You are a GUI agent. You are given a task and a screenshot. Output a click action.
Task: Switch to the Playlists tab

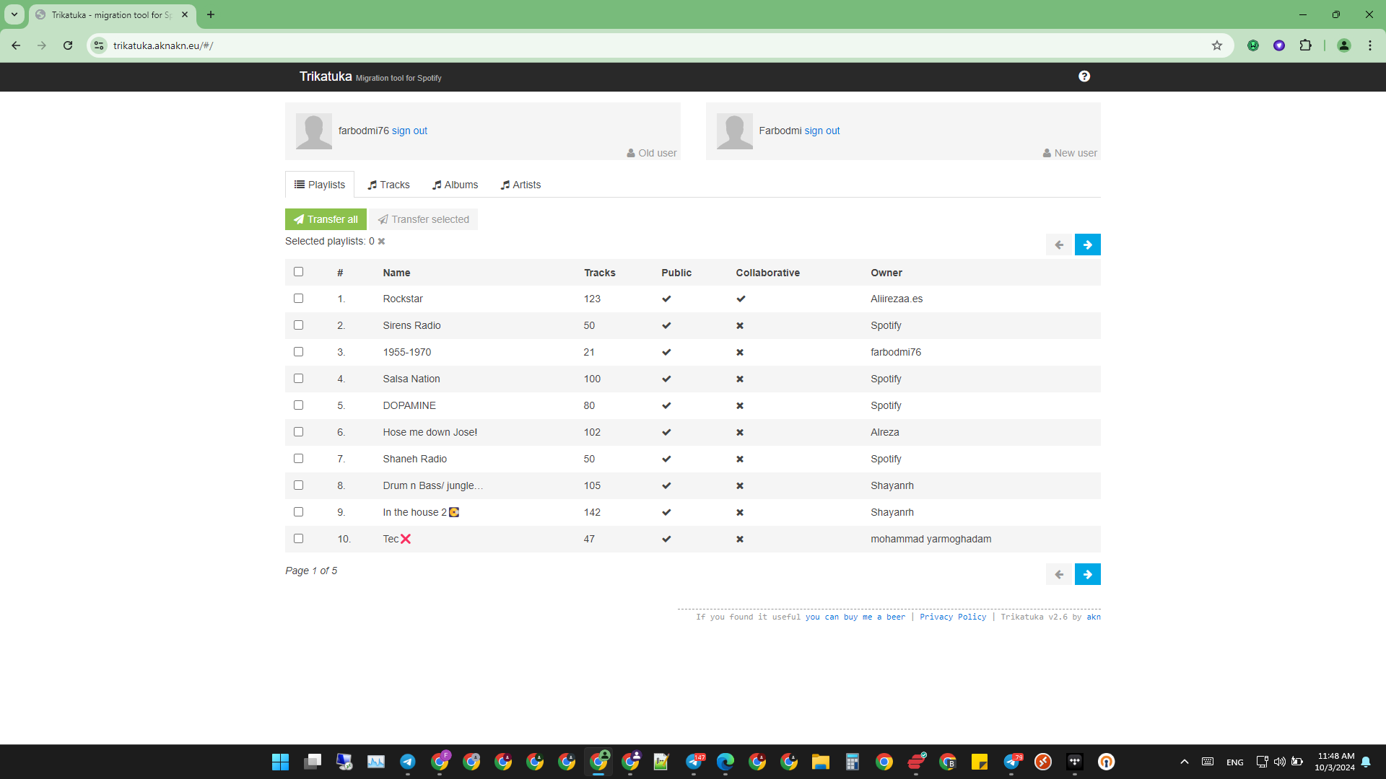320,185
